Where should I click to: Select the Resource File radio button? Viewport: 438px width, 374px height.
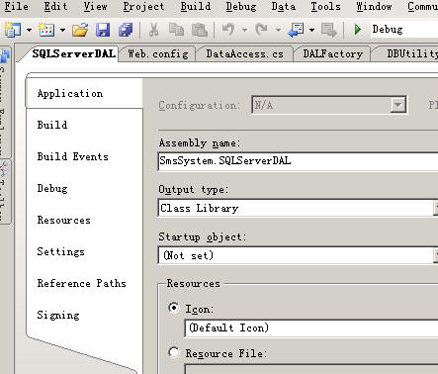[174, 352]
